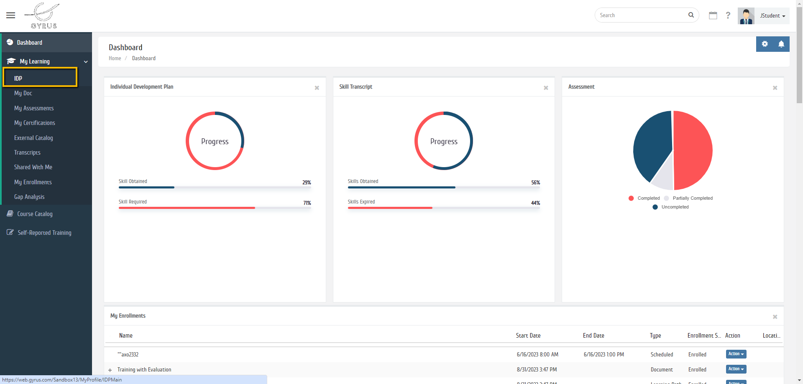
Task: Expand Training with Evaluation row
Action: [x=110, y=370]
